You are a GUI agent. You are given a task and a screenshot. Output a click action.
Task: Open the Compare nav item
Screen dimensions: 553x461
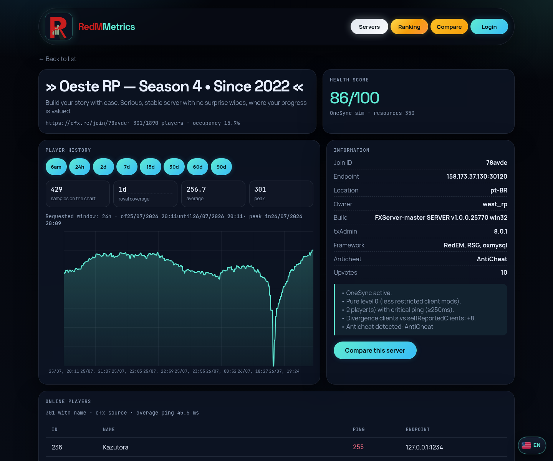click(x=449, y=27)
